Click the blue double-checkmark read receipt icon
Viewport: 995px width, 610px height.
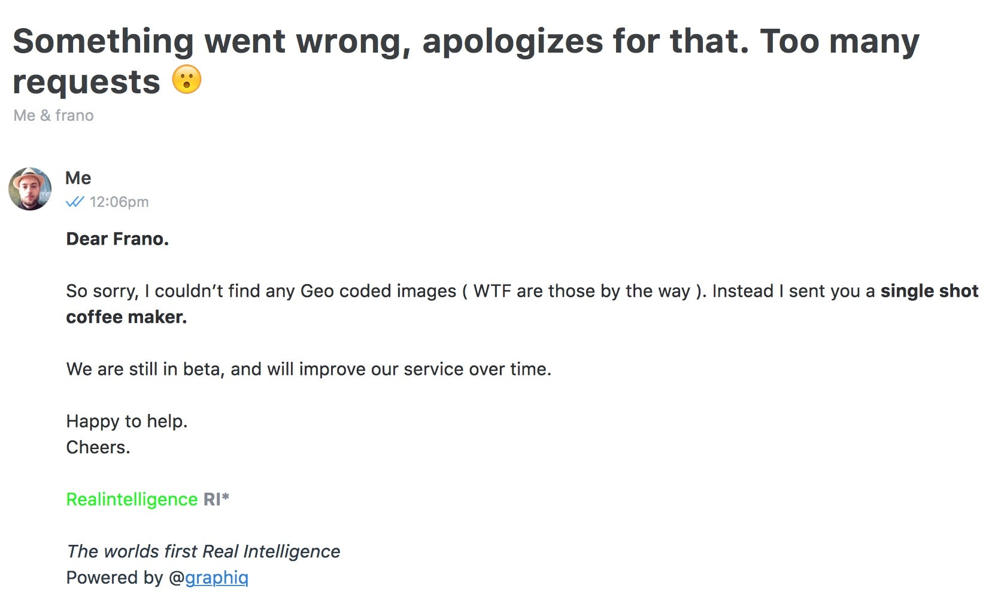pos(75,202)
